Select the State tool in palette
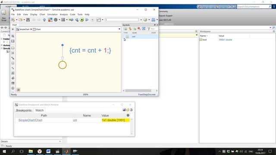 tap(13, 48)
